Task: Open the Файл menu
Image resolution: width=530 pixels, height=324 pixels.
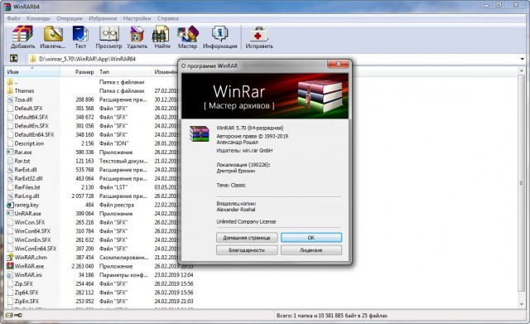Action: pyautogui.click(x=13, y=18)
